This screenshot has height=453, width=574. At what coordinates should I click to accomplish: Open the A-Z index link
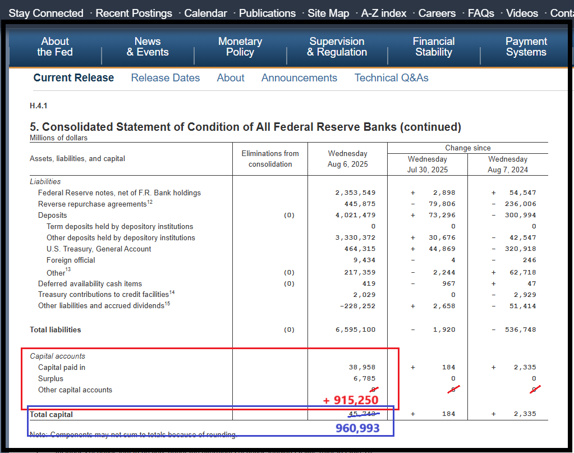[x=384, y=13]
